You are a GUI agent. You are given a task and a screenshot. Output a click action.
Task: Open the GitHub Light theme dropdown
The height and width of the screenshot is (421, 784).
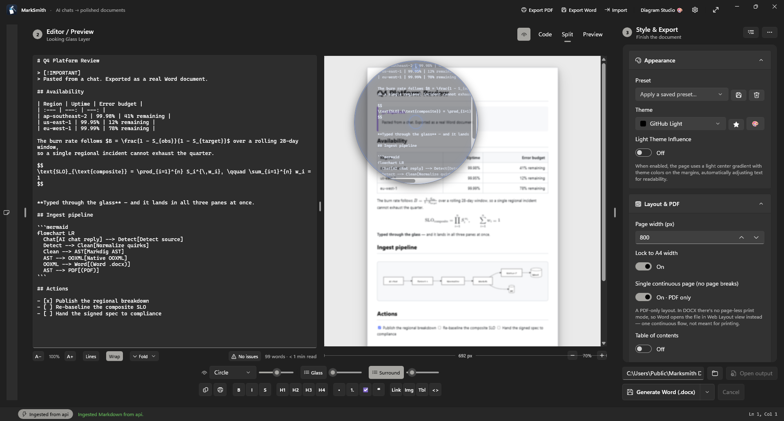(x=680, y=124)
